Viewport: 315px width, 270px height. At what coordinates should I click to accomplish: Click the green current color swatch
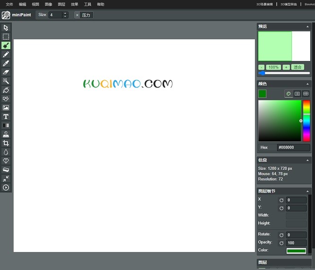[x=262, y=94]
